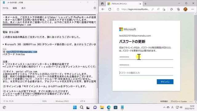Open the 利用規約 link
This screenshot has height=111, width=197.
[x=164, y=101]
